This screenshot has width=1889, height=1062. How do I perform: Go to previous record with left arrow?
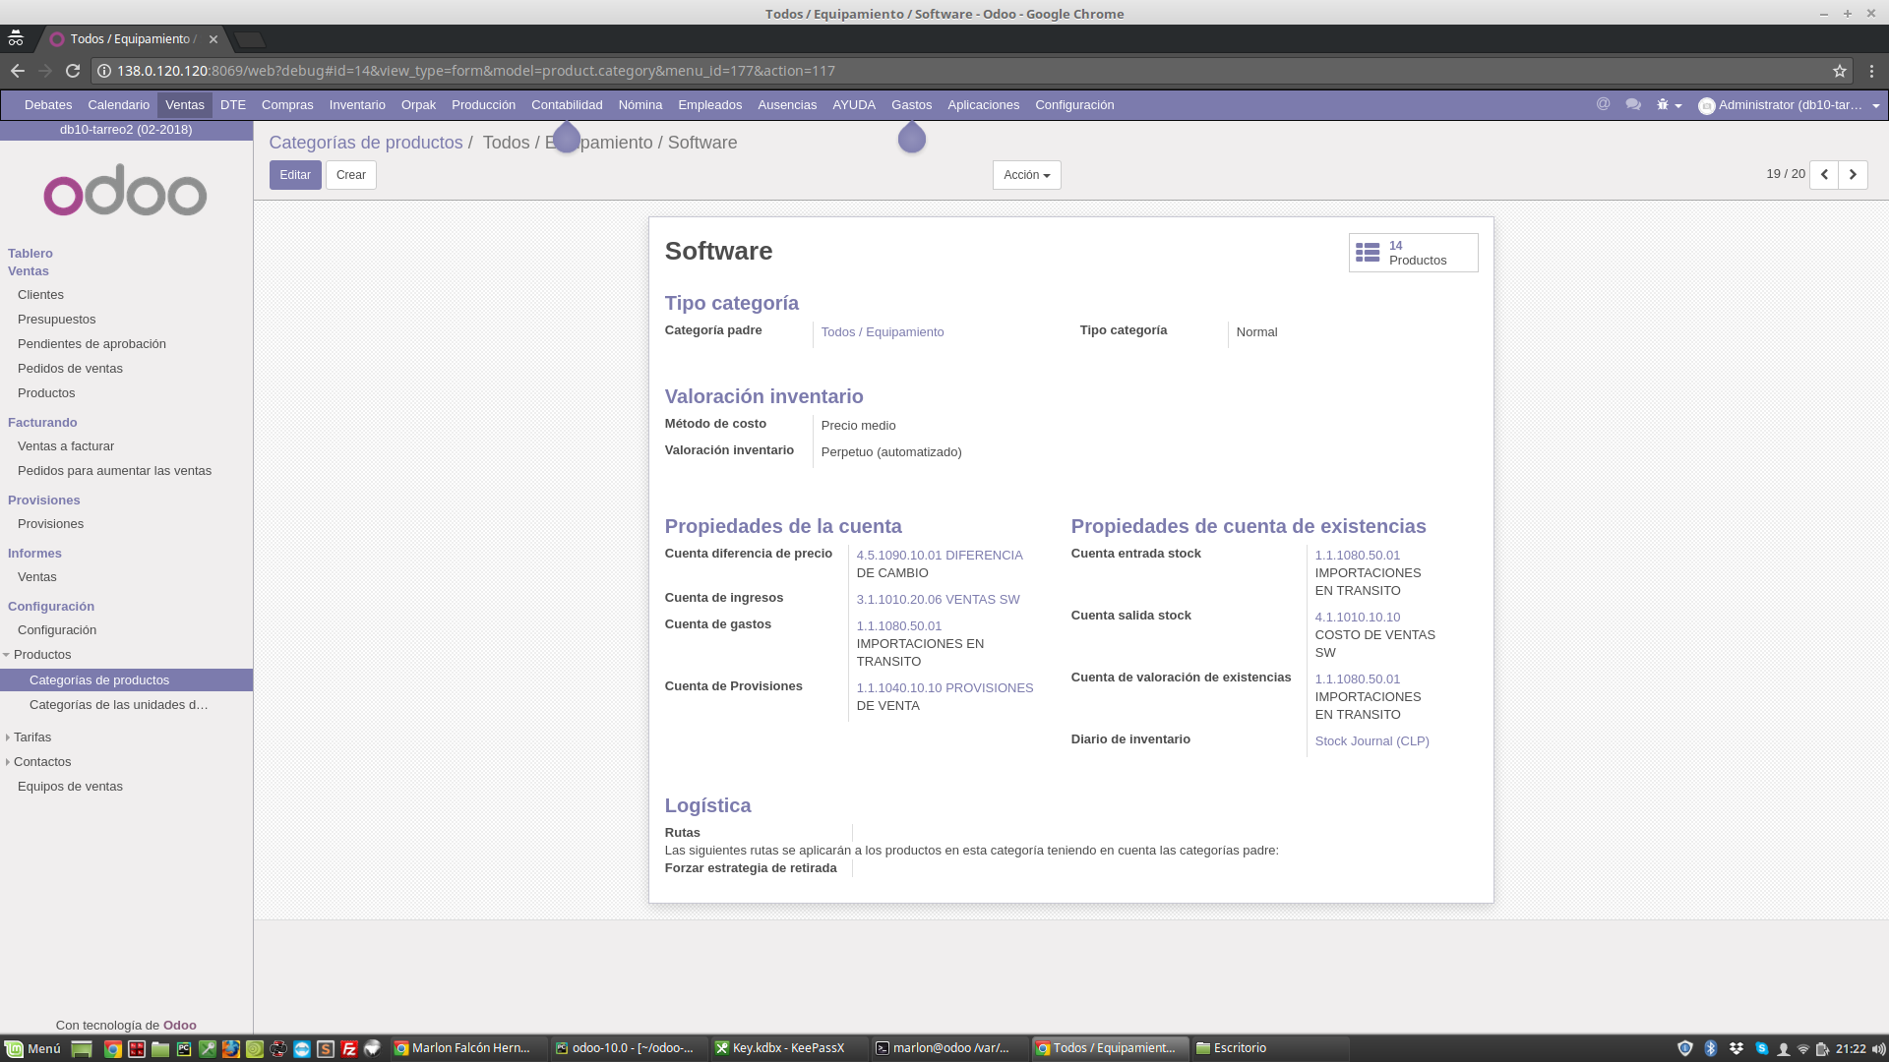(x=1824, y=174)
